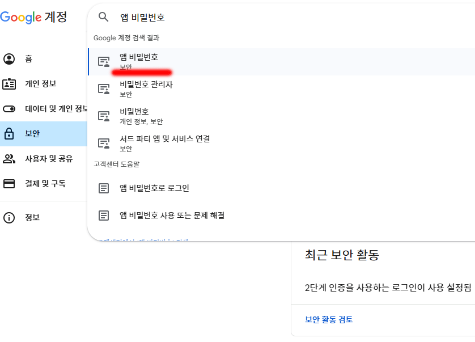Click the 사용자 및 공유 people icon
The height and width of the screenshot is (342, 475).
click(x=9, y=159)
